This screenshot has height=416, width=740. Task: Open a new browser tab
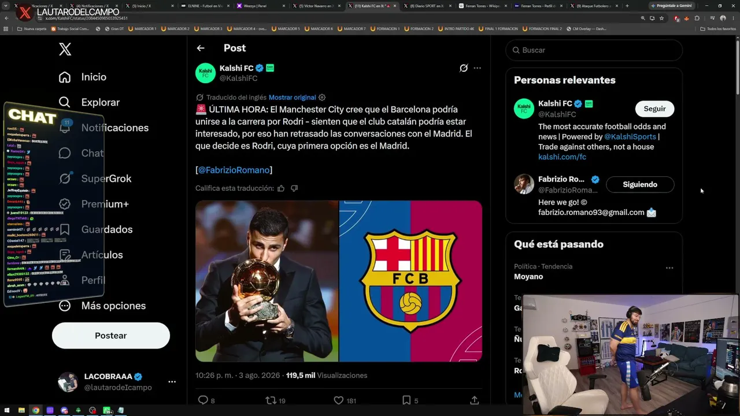627,6
